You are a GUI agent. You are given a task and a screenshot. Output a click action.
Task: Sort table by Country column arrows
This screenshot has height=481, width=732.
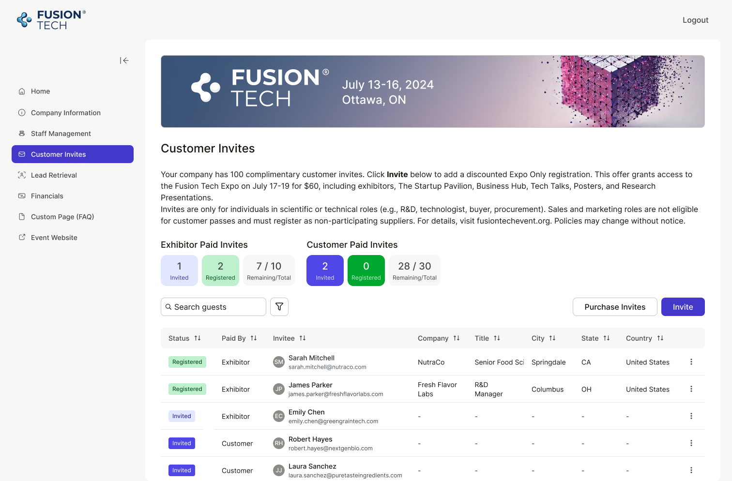[660, 338]
